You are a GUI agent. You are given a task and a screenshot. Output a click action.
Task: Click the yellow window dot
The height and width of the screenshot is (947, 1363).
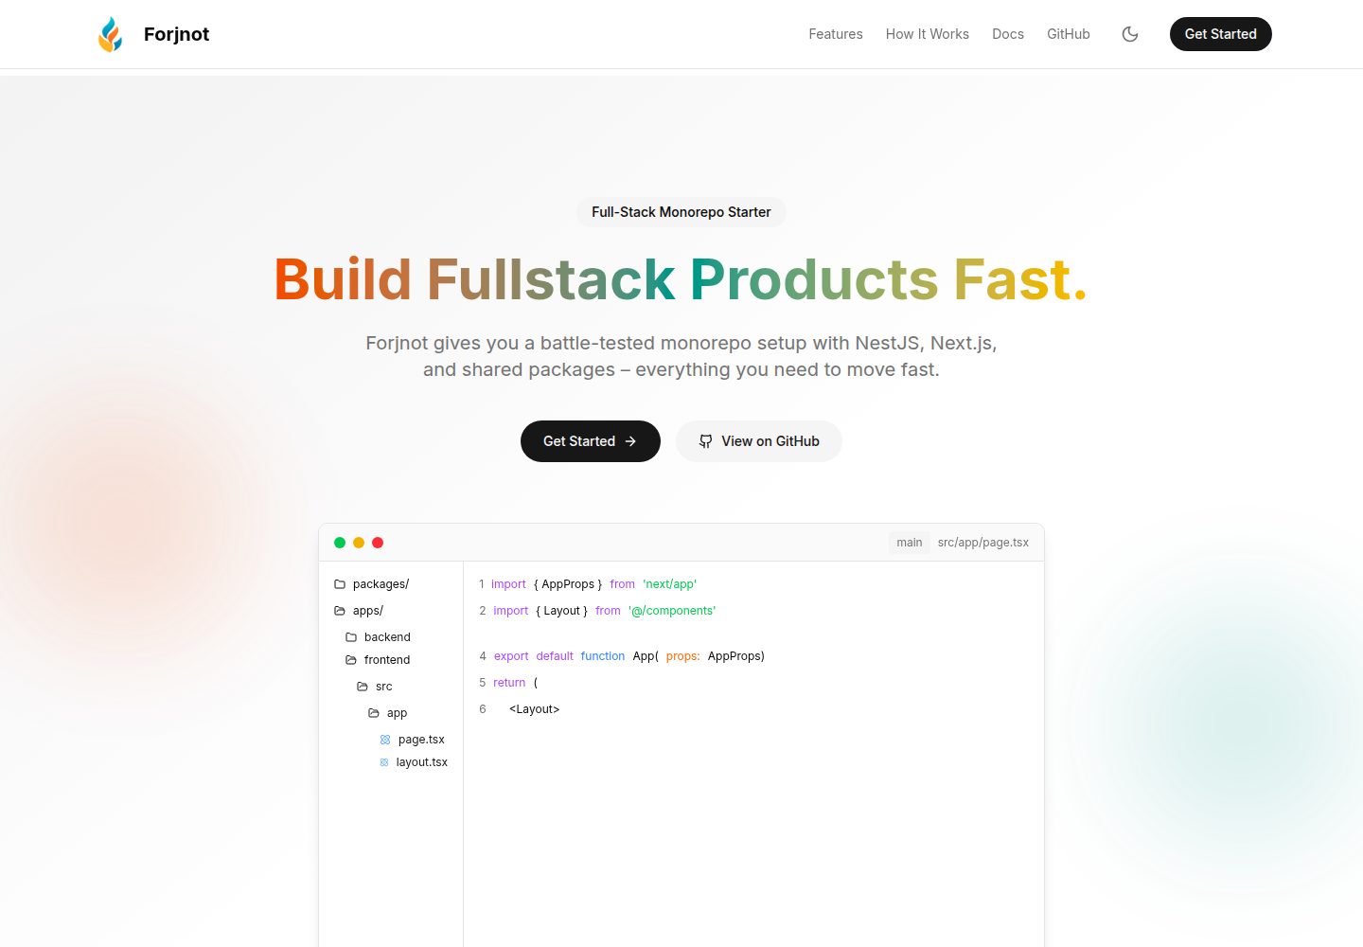click(x=359, y=543)
